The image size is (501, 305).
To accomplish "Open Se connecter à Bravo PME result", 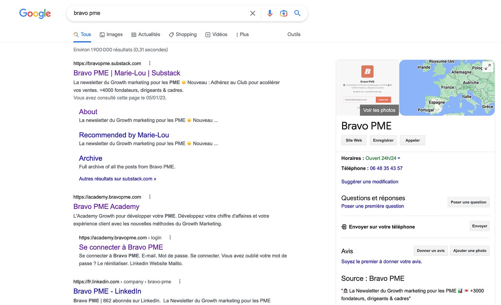I will [x=121, y=247].
